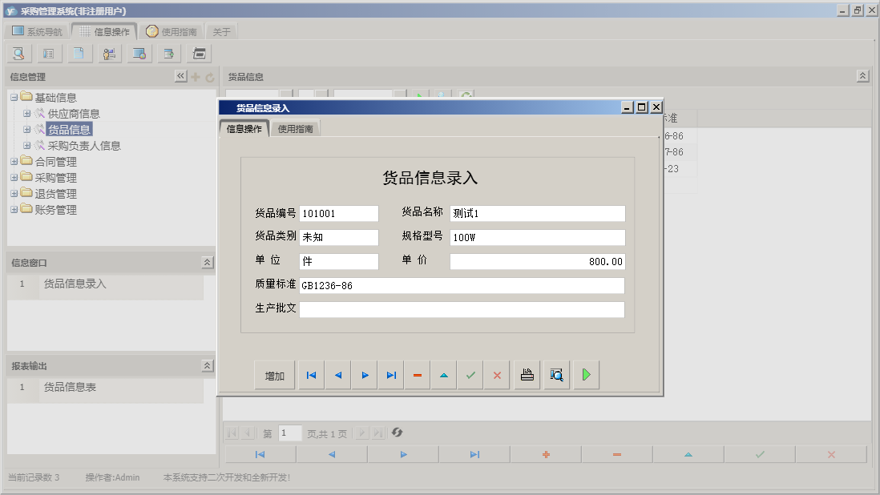Open the report list icon on the toolbar
Image resolution: width=880 pixels, height=495 pixels.
click(x=48, y=53)
